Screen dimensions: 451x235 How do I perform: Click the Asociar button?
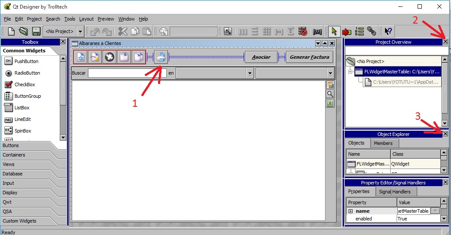click(261, 57)
